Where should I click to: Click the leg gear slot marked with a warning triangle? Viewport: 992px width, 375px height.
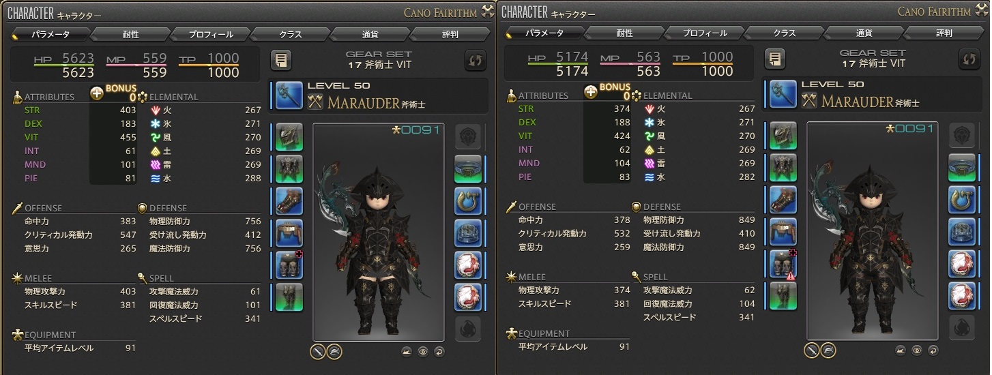tap(783, 263)
